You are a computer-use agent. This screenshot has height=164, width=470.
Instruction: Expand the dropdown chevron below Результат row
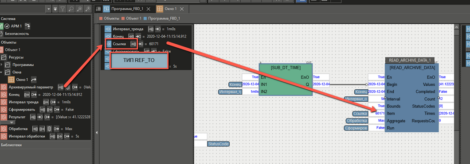[11, 122]
